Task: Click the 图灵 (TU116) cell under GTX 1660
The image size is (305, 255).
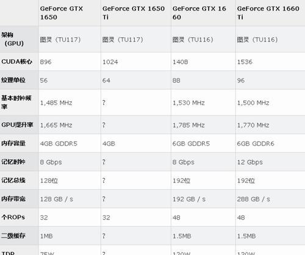Action: [193, 40]
